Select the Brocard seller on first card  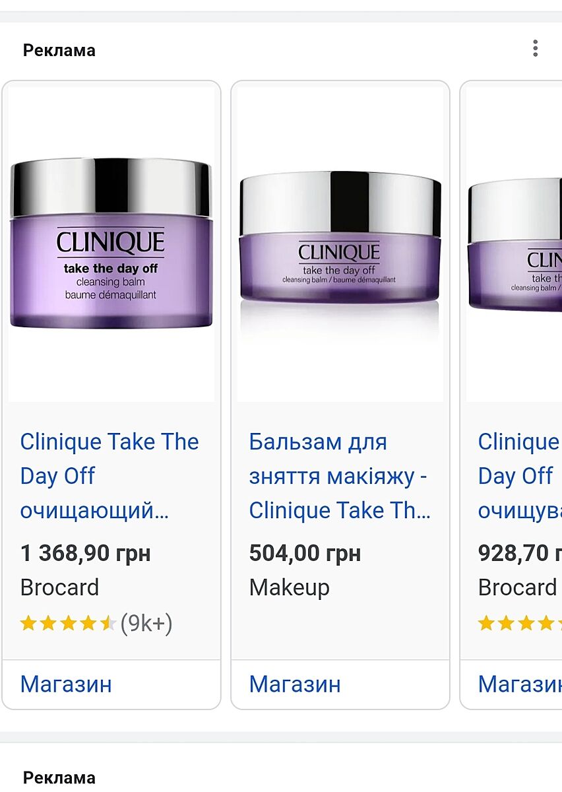59,587
